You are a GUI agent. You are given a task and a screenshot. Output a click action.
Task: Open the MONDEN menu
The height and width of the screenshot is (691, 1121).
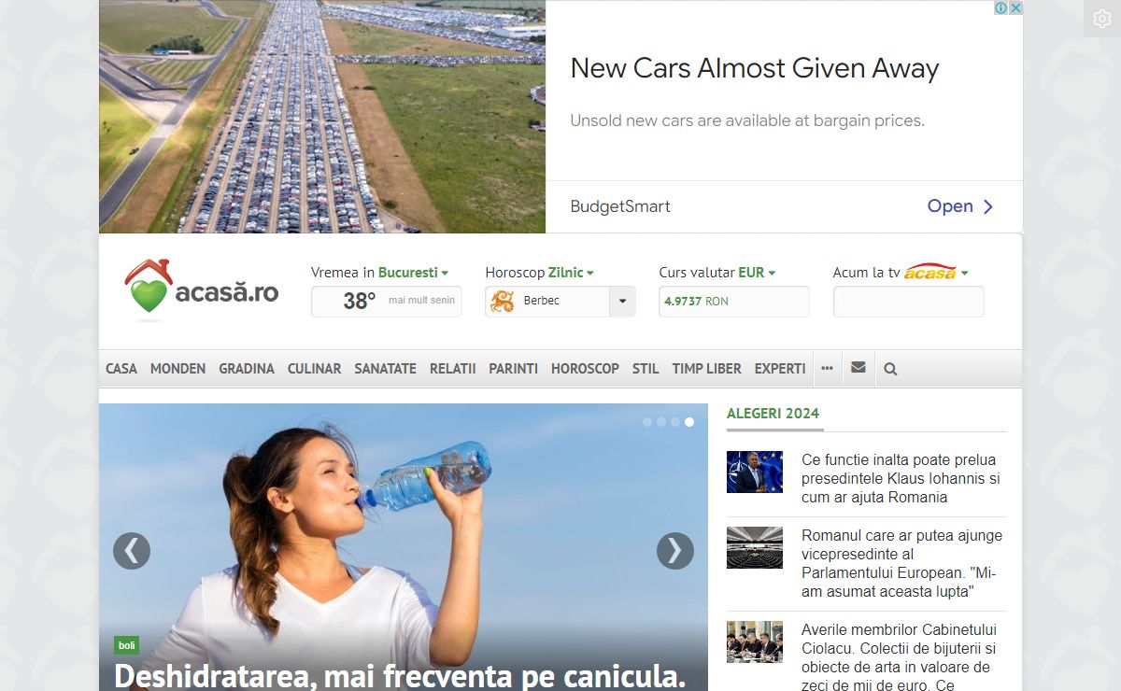pyautogui.click(x=177, y=369)
